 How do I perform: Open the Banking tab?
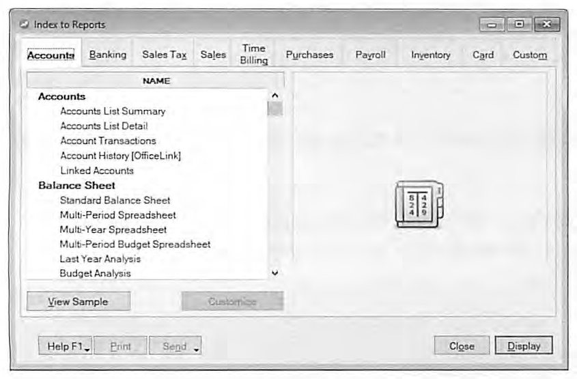108,55
